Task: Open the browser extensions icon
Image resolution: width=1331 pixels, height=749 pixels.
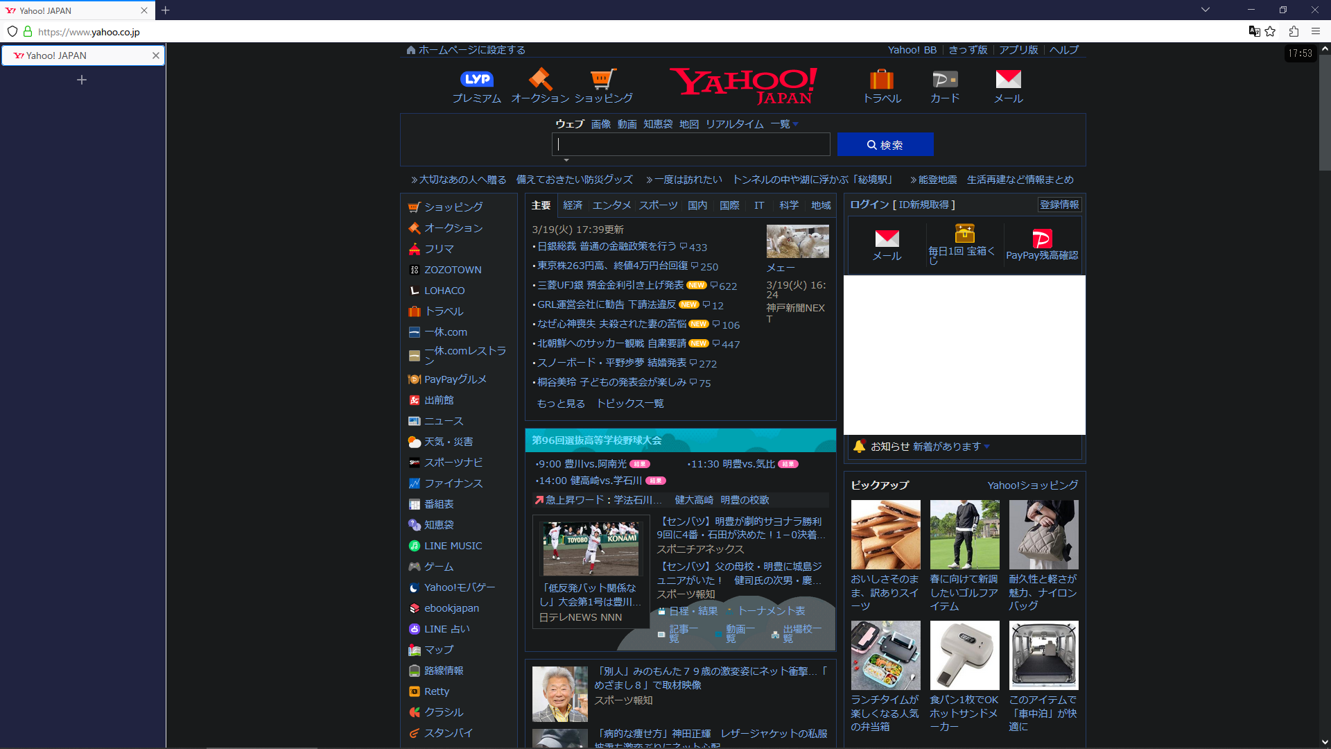Action: click(x=1294, y=31)
